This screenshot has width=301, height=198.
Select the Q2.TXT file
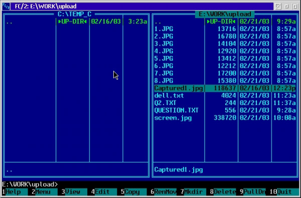[x=225, y=103]
